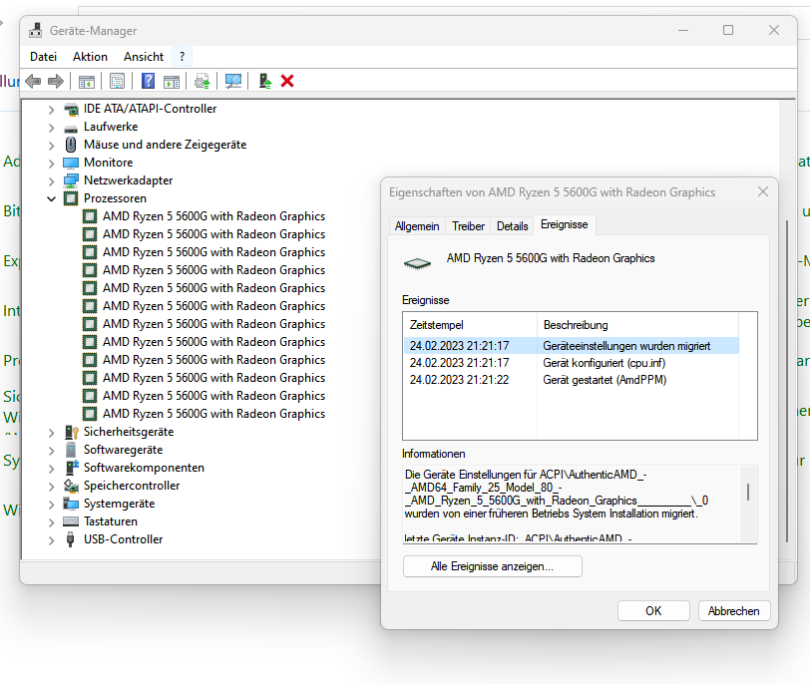Expand Mäuse und andere Zeigegeräte node

pyautogui.click(x=51, y=146)
